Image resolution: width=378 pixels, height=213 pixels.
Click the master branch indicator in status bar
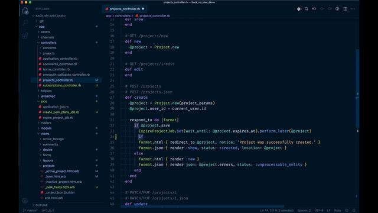[30, 211]
